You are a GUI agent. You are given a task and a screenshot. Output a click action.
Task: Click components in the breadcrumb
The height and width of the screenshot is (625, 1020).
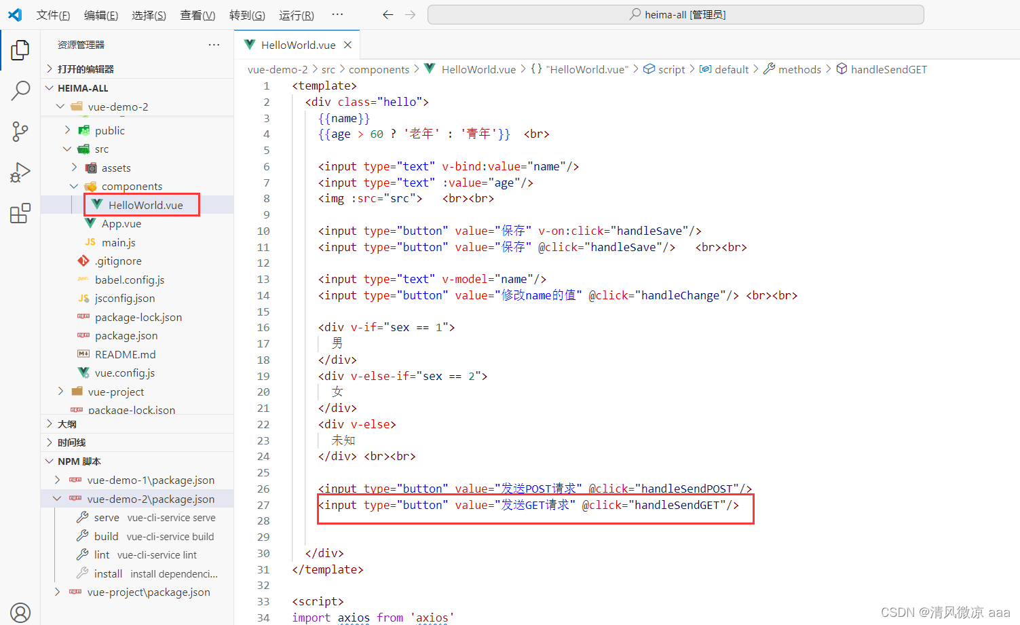(x=379, y=69)
